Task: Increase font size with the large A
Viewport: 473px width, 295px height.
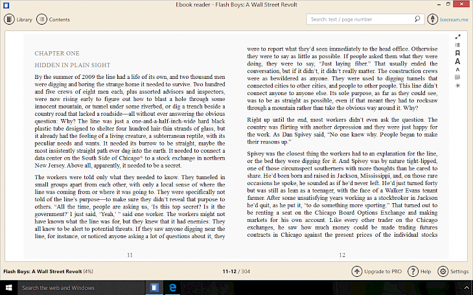Action: pyautogui.click(x=457, y=61)
